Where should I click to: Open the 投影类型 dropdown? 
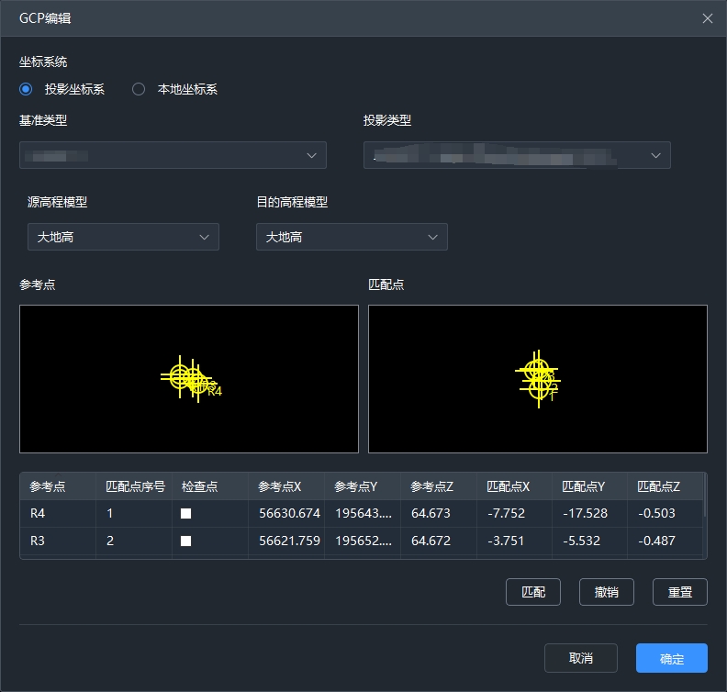point(517,155)
